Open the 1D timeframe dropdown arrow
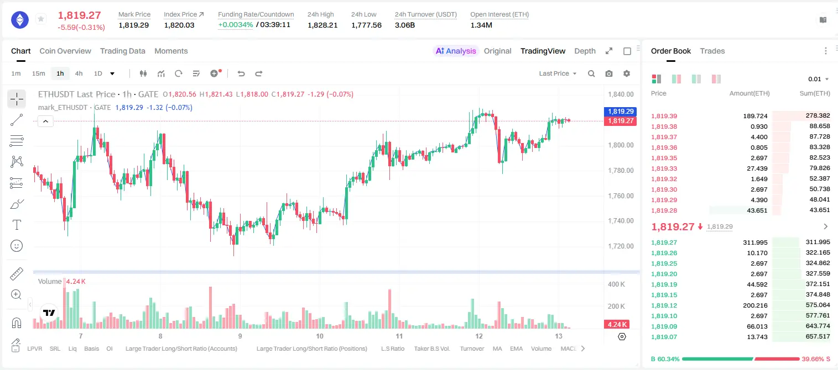 coord(112,73)
